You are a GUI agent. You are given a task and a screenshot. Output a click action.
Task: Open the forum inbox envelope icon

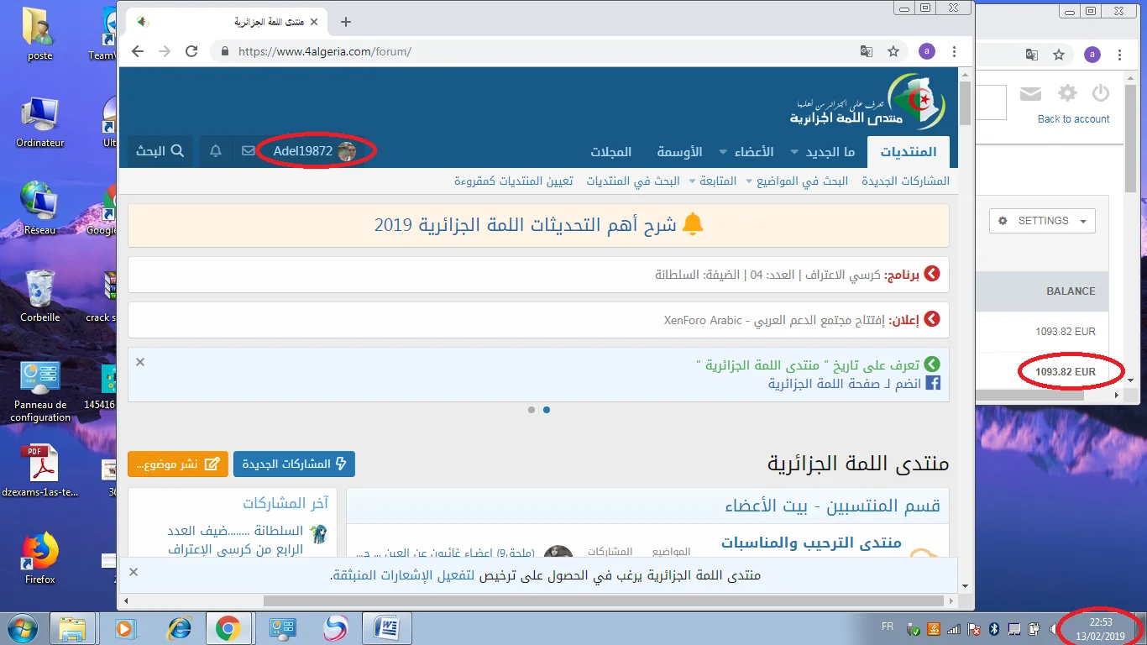tap(248, 151)
